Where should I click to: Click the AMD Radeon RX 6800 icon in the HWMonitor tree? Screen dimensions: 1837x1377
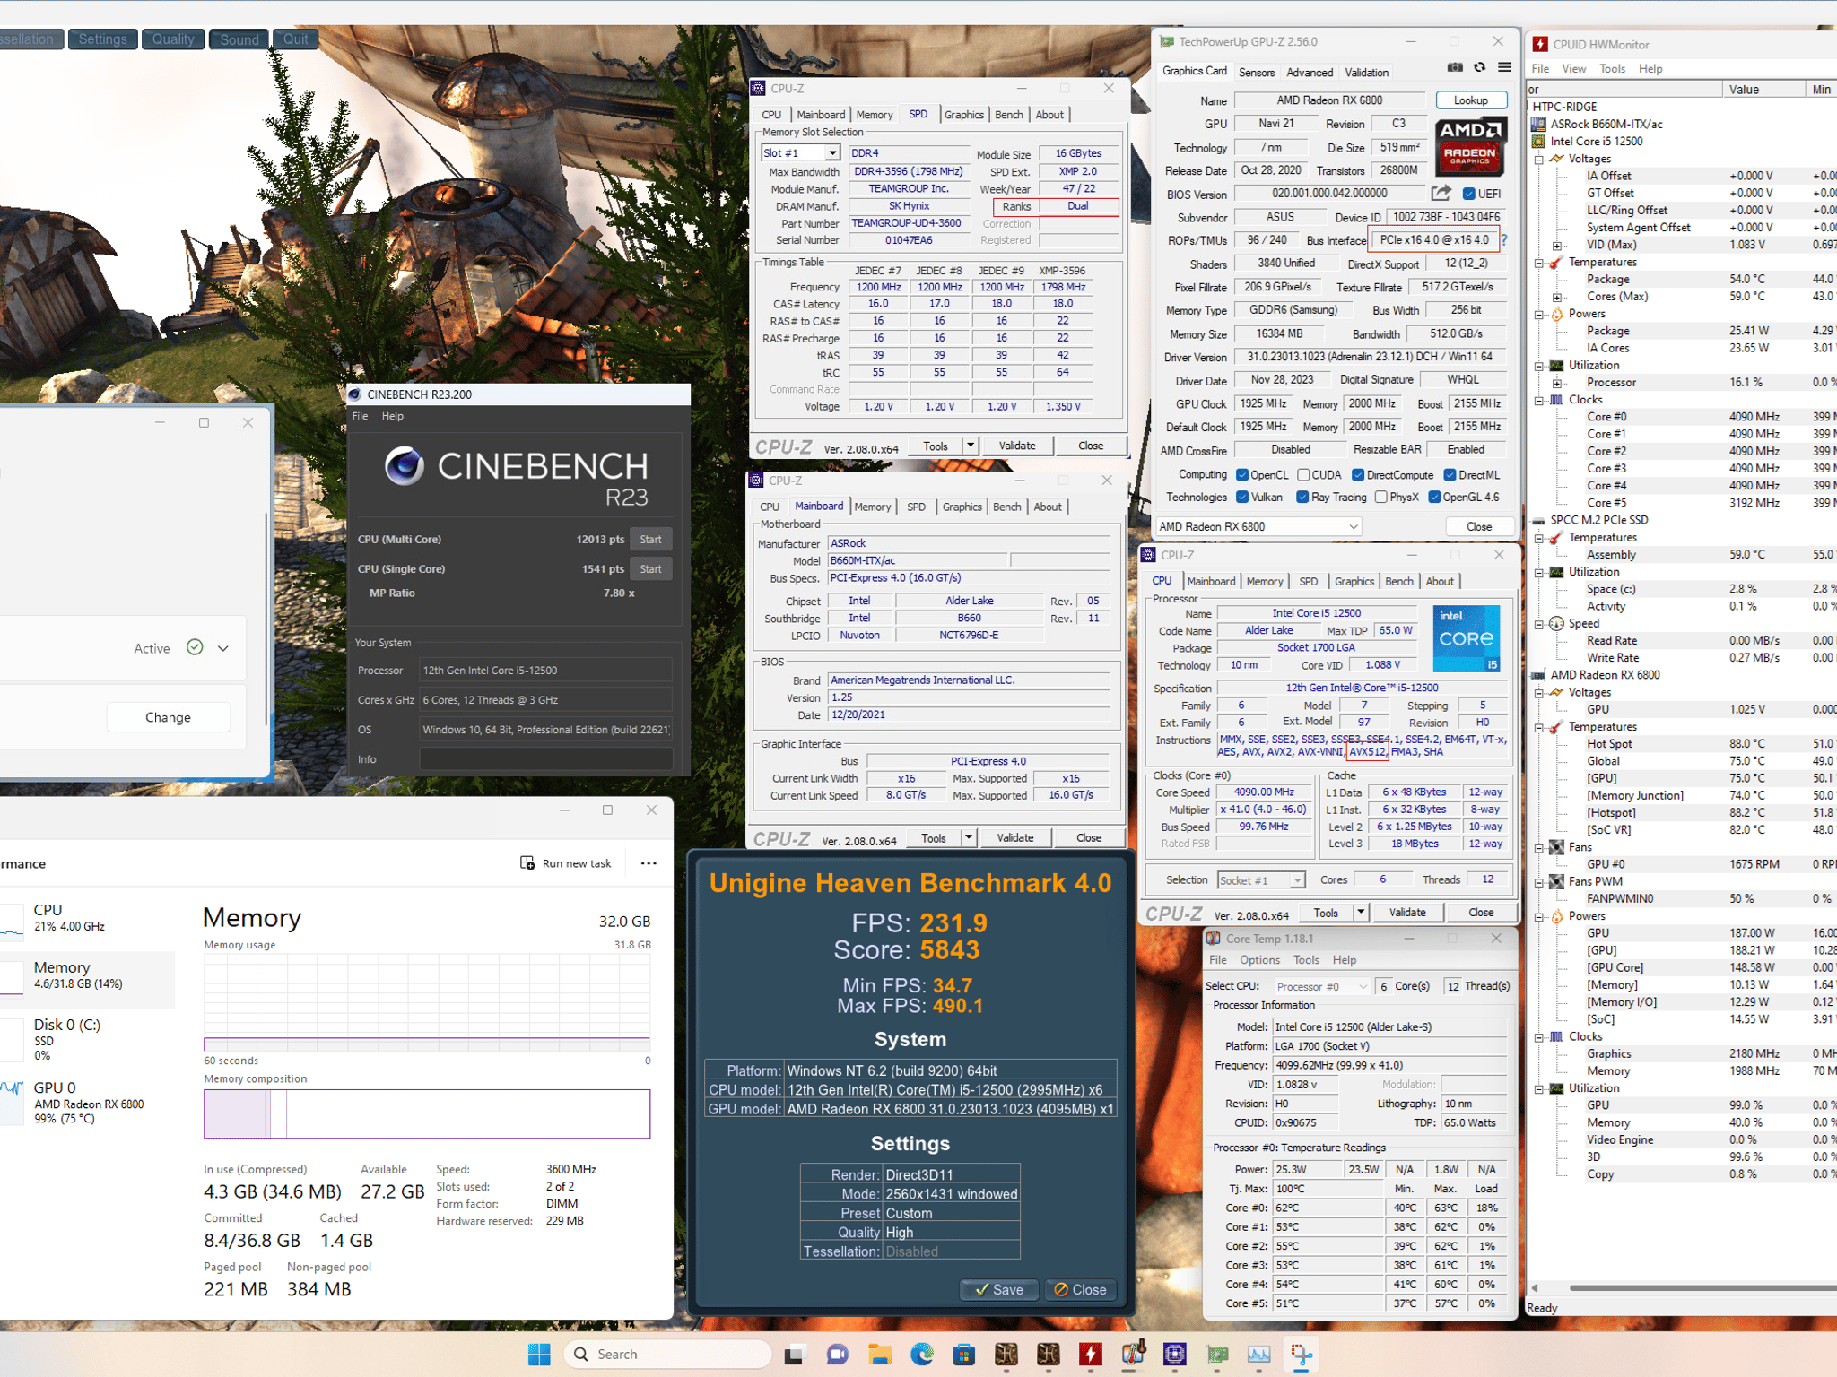[x=1539, y=675]
